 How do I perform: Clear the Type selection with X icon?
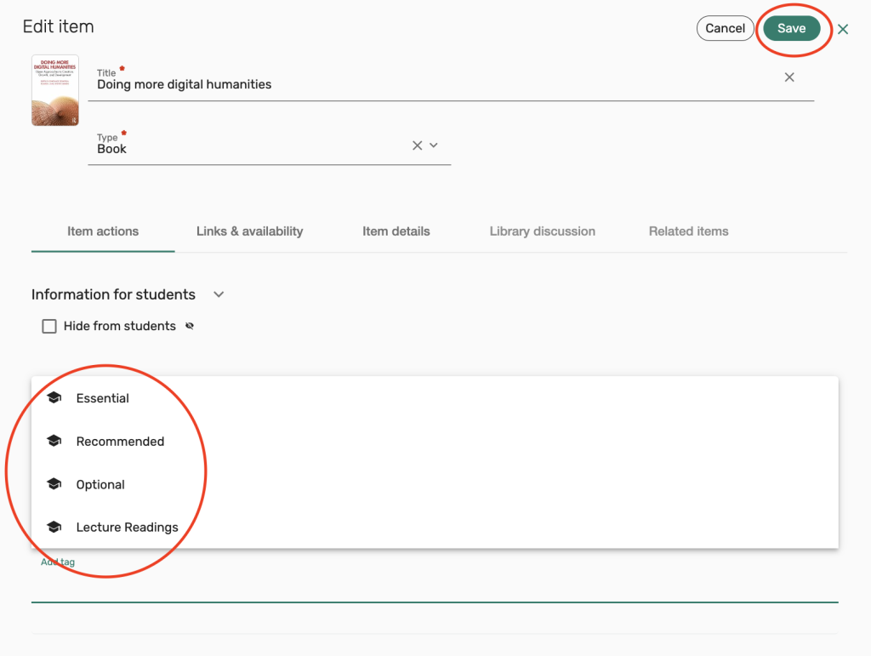pyautogui.click(x=417, y=145)
